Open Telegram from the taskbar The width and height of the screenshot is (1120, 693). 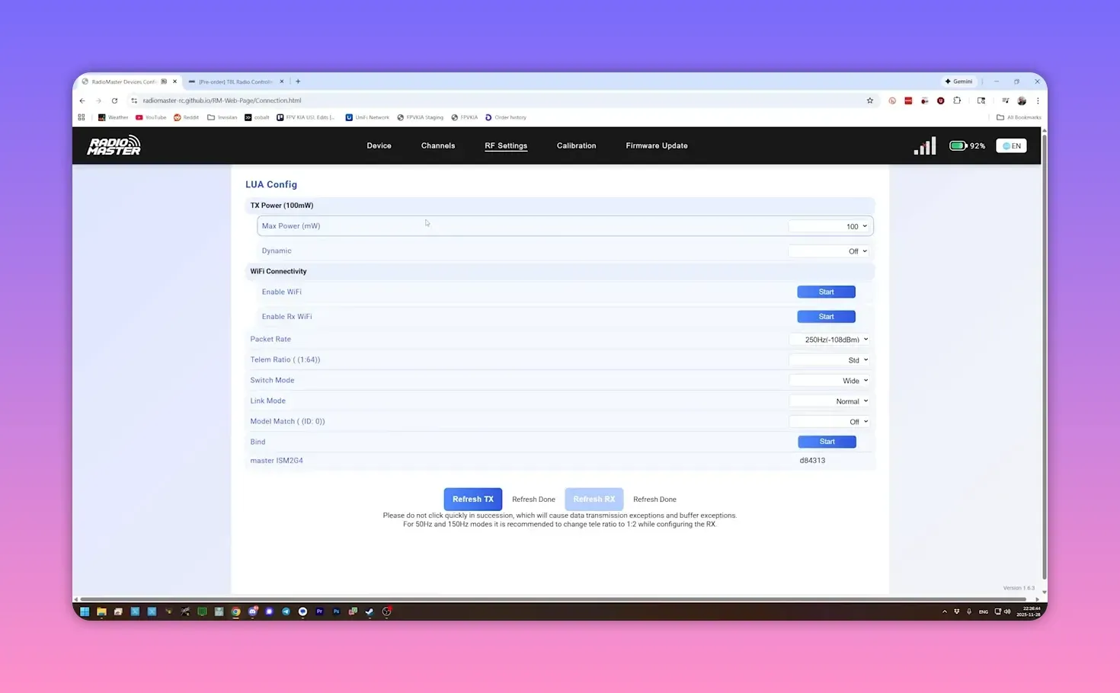point(286,611)
